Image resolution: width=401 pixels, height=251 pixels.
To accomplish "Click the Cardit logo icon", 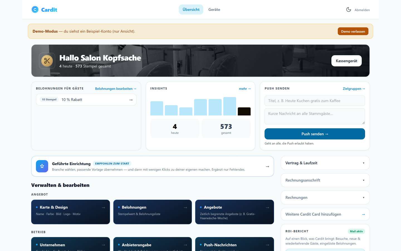I will [x=35, y=9].
